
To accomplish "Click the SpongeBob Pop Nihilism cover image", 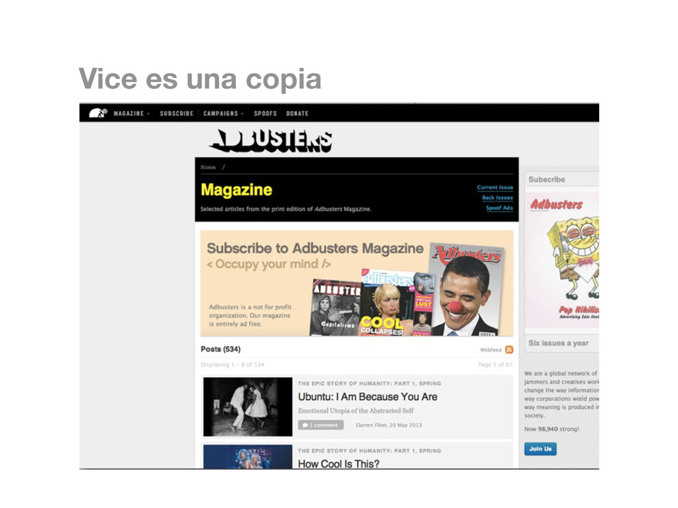I will (563, 259).
